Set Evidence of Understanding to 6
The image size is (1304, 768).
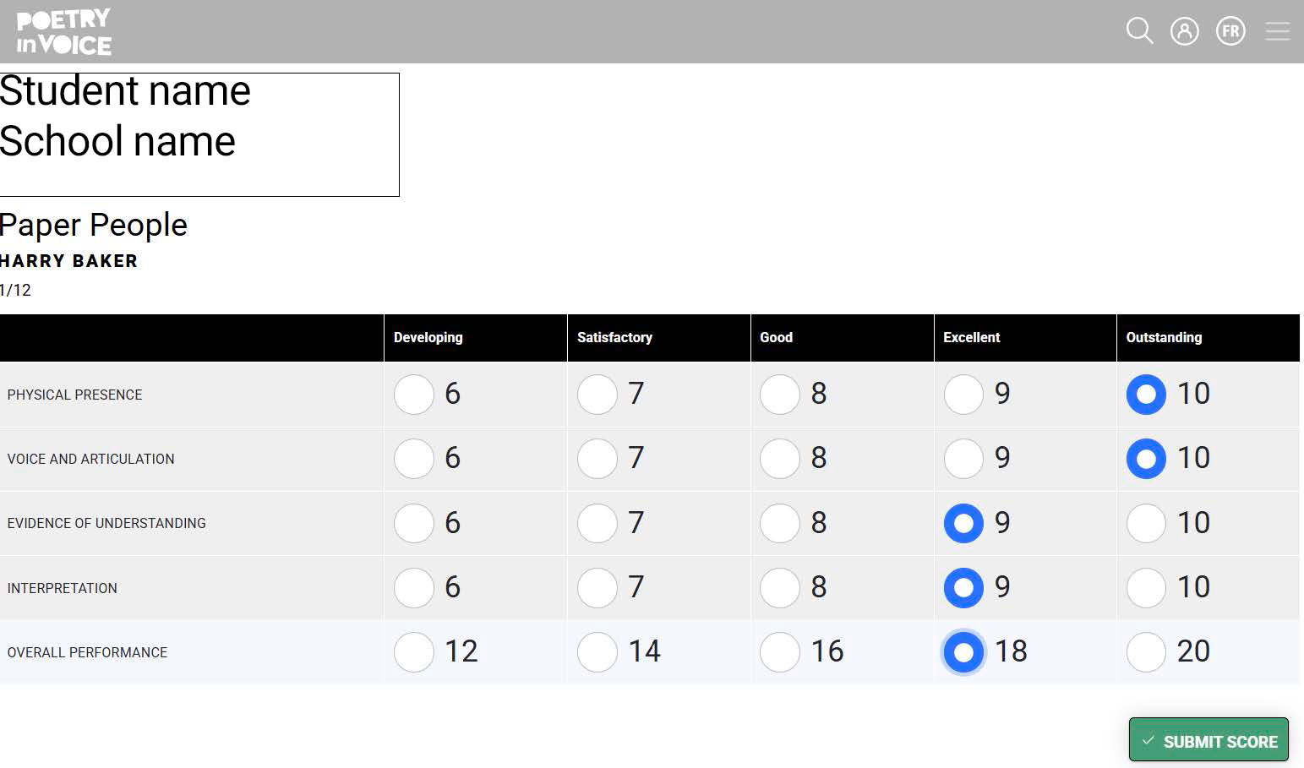414,524
